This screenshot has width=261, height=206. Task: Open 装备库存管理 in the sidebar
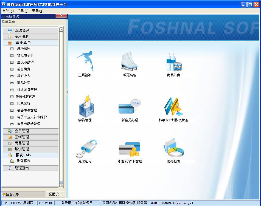tap(27, 110)
